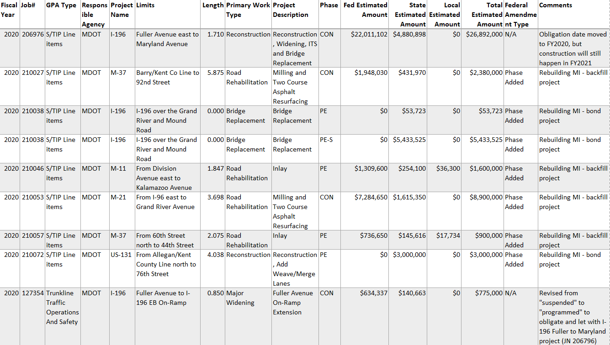Click the 4.038 length value
Viewport: 610px width, 345px height.
coord(215,255)
